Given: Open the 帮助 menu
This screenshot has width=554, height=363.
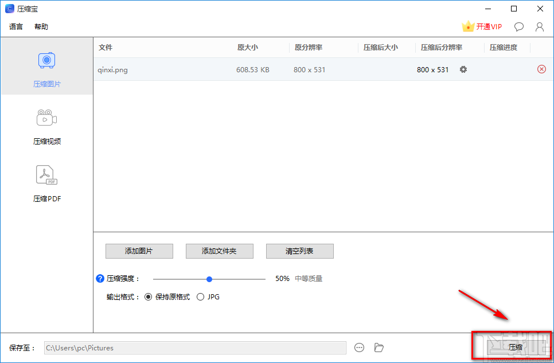Looking at the screenshot, I should [41, 26].
